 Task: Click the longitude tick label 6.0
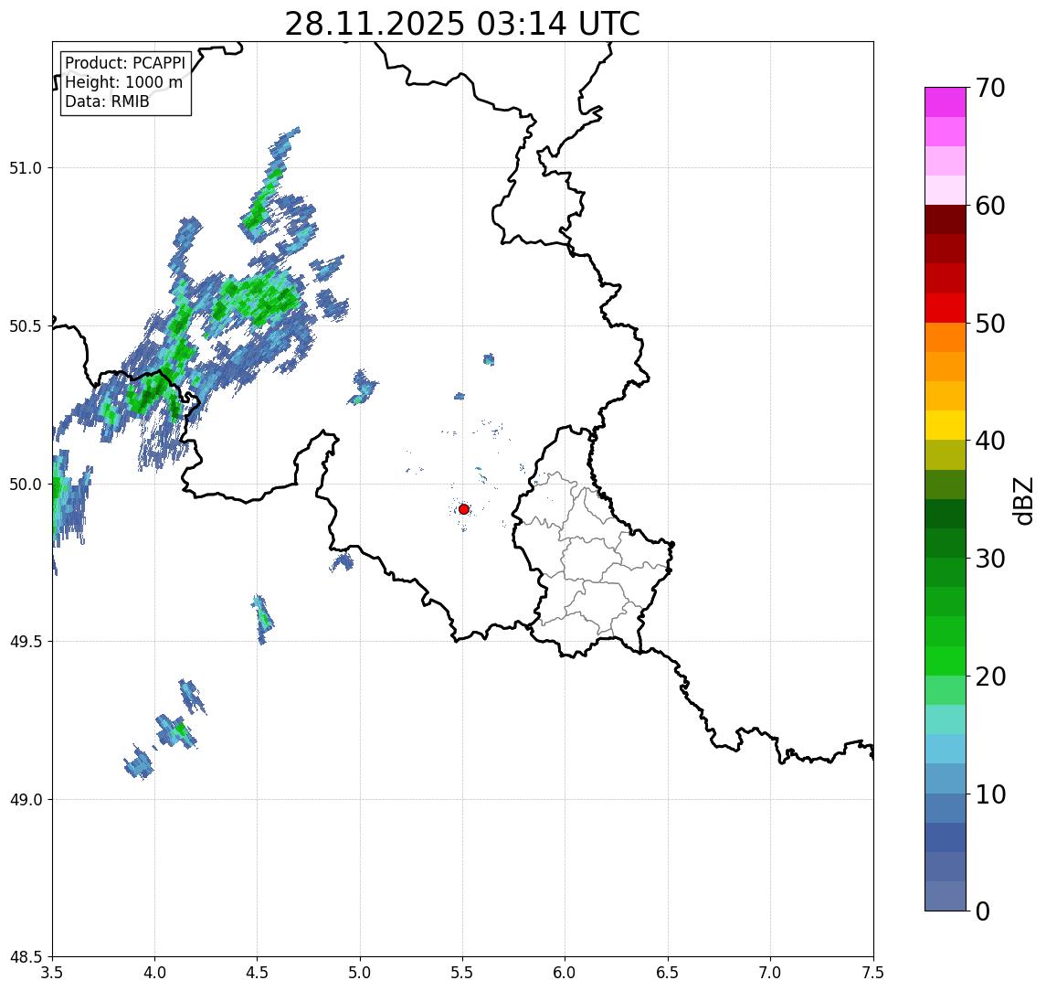pos(565,973)
